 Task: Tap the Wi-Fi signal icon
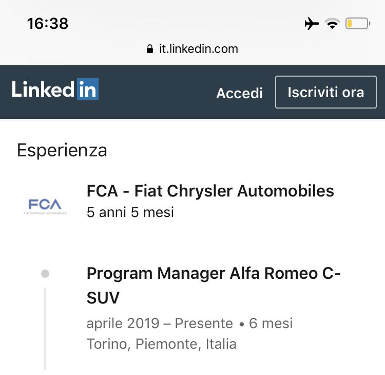(x=332, y=24)
